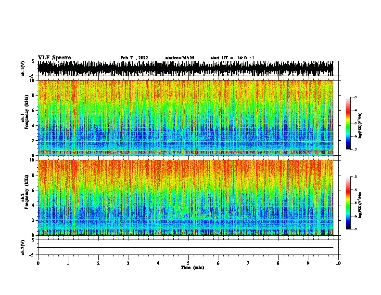Click the "-7" label on ch.1 color bar
Screen dimensions: 381x295
point(355,149)
